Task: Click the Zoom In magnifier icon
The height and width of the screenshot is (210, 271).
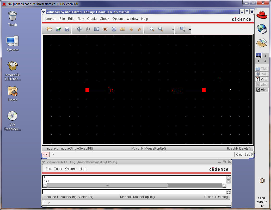Action: point(152,29)
